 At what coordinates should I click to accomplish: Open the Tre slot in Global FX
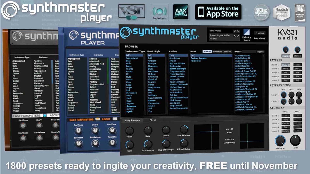click(x=285, y=127)
